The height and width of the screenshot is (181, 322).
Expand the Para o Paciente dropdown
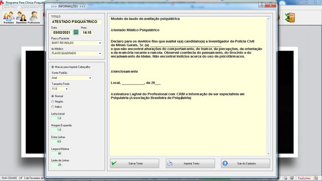[100, 43]
